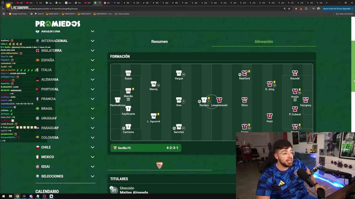The image size is (355, 199).
Task: Select Vargas's shirt number 11
Action: [x=179, y=73]
